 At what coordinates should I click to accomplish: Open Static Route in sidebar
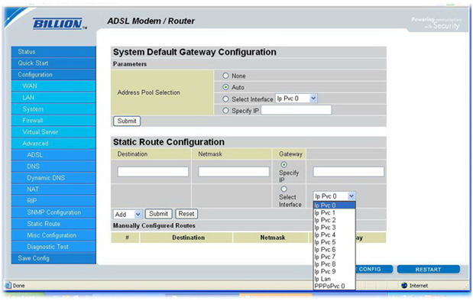[53, 224]
